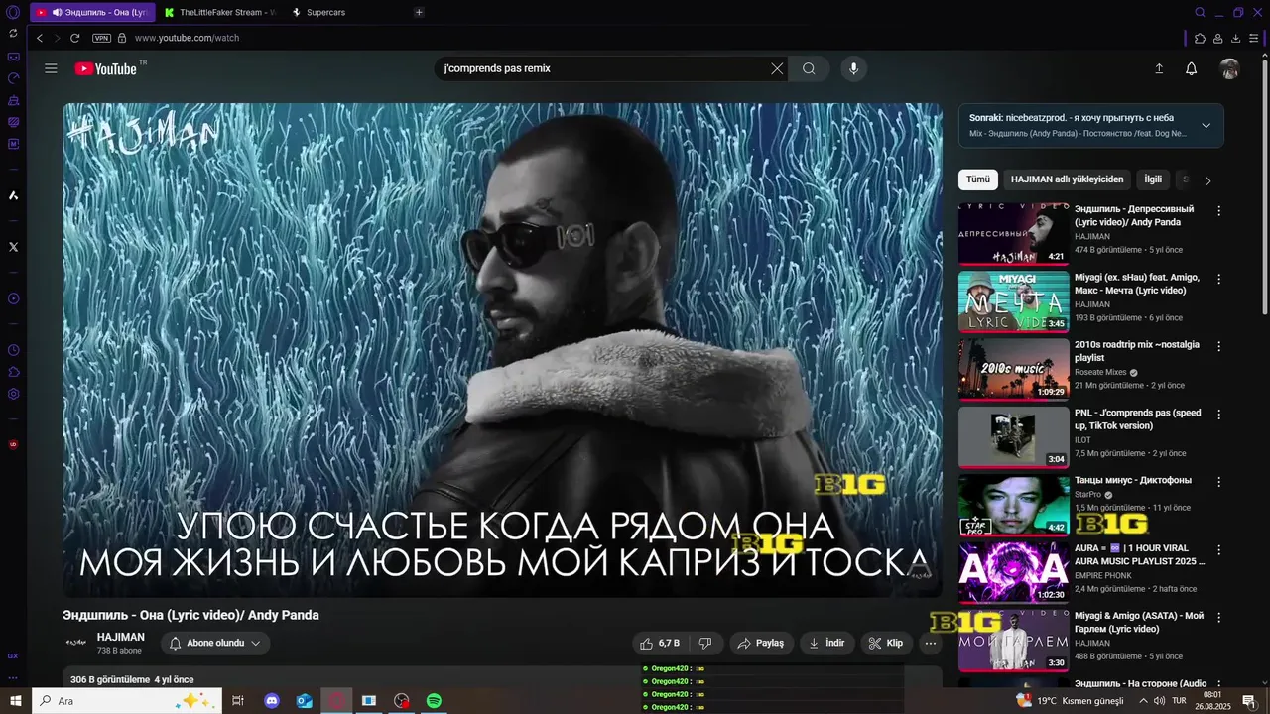The width and height of the screenshot is (1270, 714).
Task: Select HAJIMAN adlı yükleyiciden chip
Action: [x=1067, y=179]
